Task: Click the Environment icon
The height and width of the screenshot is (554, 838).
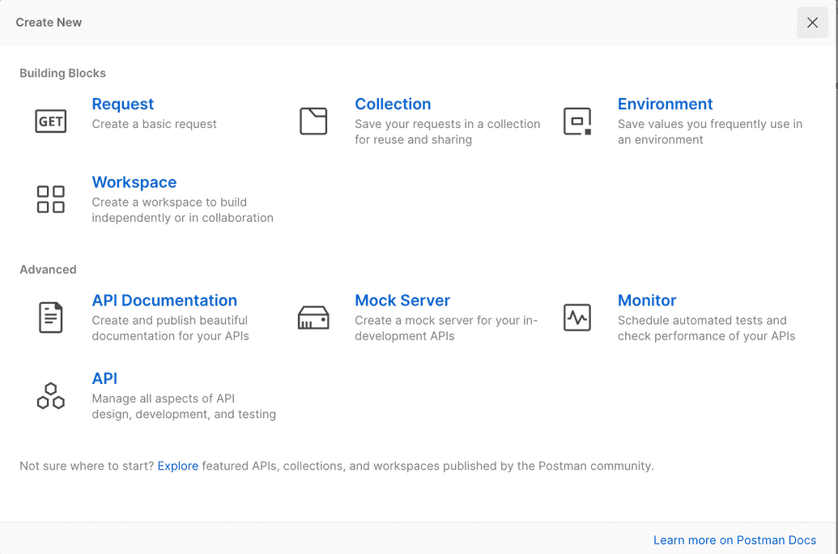Action: pyautogui.click(x=576, y=121)
